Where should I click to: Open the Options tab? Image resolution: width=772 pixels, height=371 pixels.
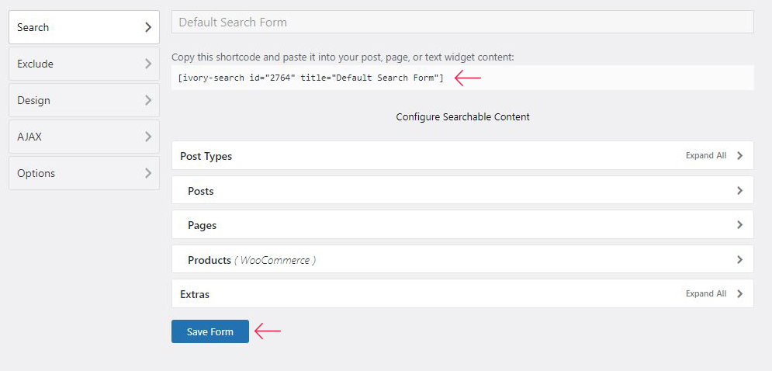pos(85,173)
